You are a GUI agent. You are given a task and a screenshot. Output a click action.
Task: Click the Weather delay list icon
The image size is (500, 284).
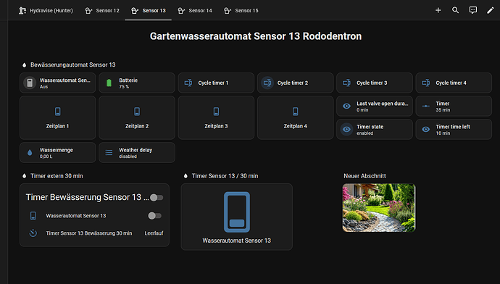pyautogui.click(x=109, y=153)
